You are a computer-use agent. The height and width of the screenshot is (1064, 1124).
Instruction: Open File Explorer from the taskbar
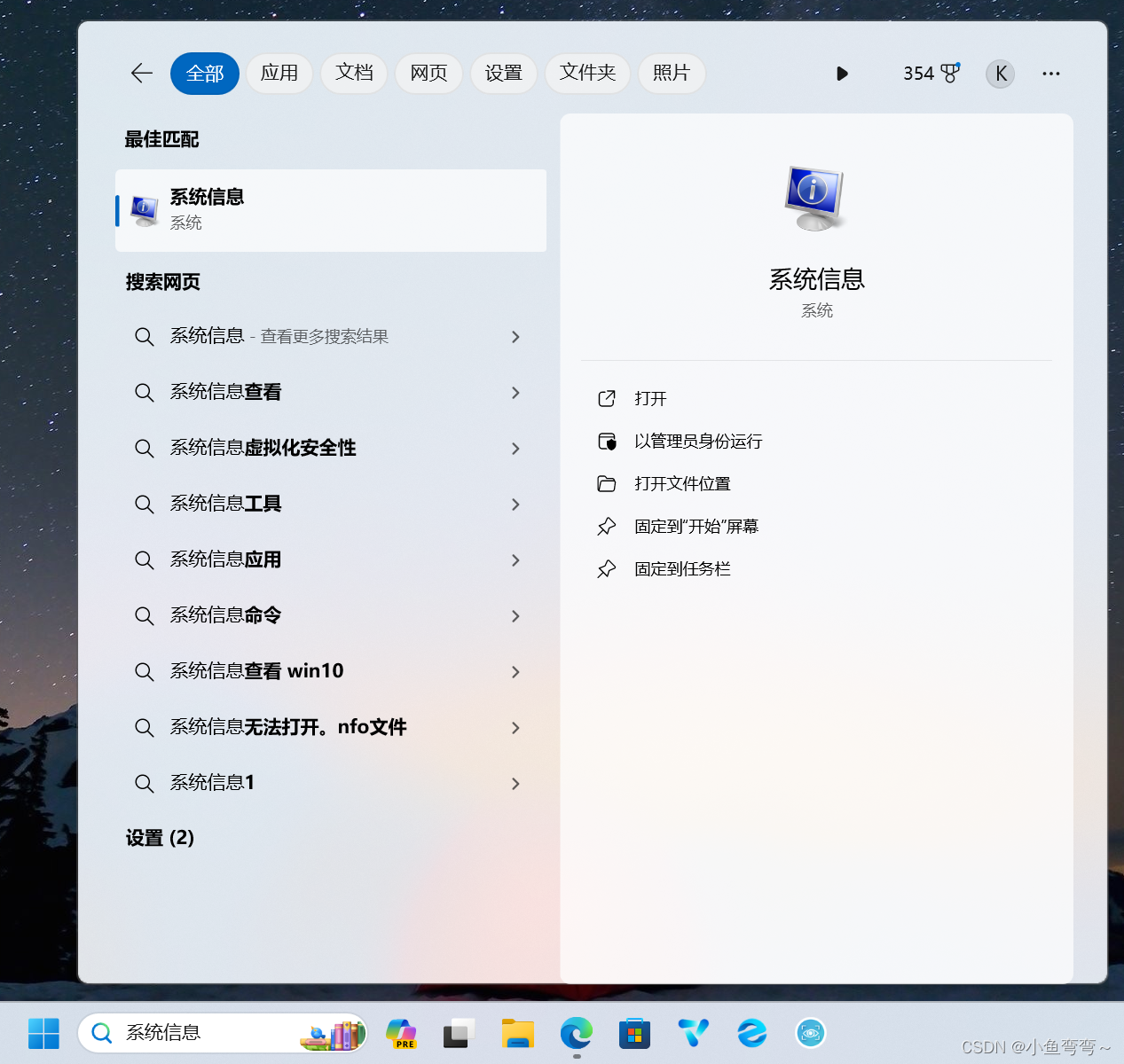(x=517, y=1033)
